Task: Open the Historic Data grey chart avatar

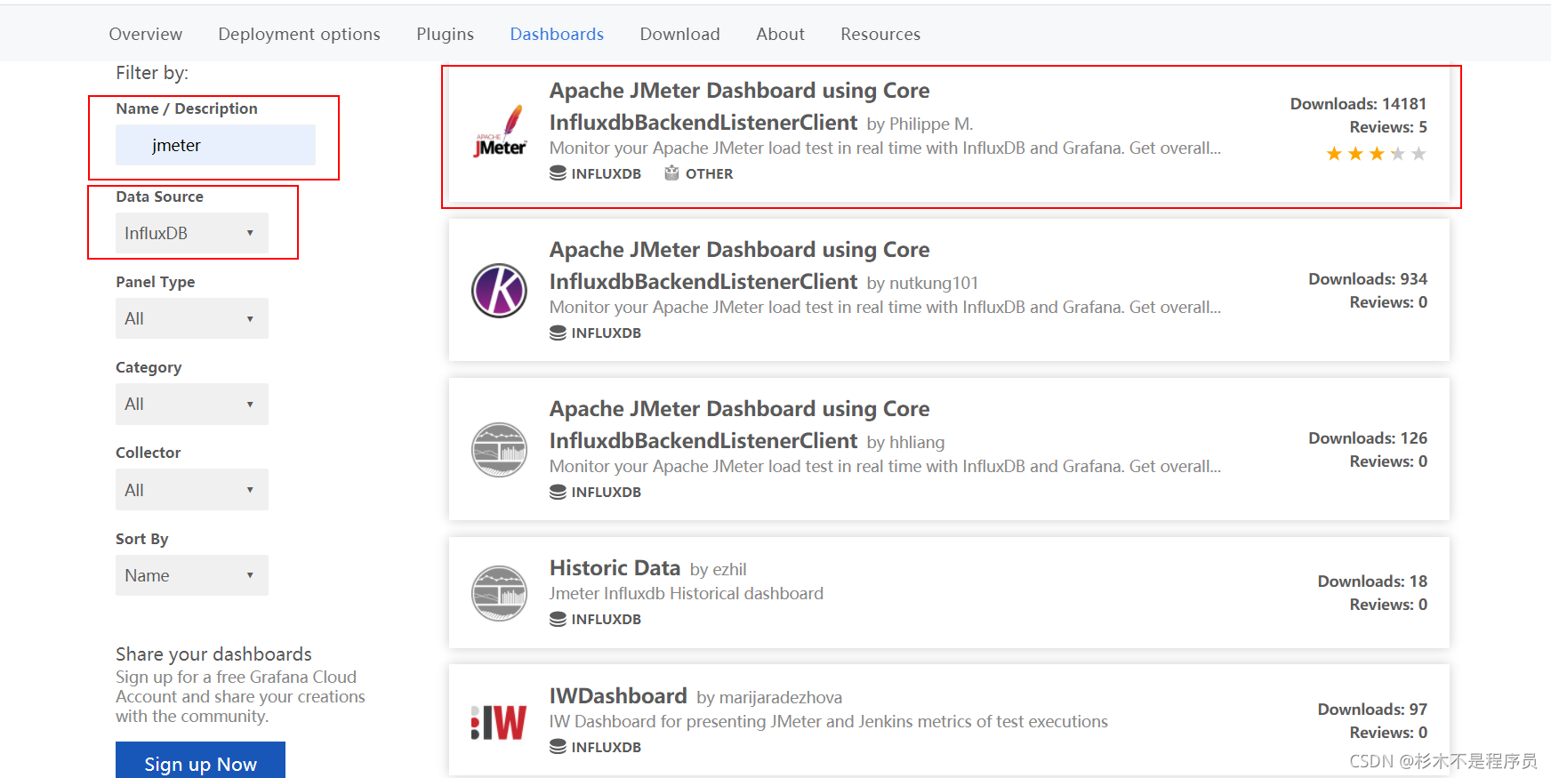Action: click(499, 593)
